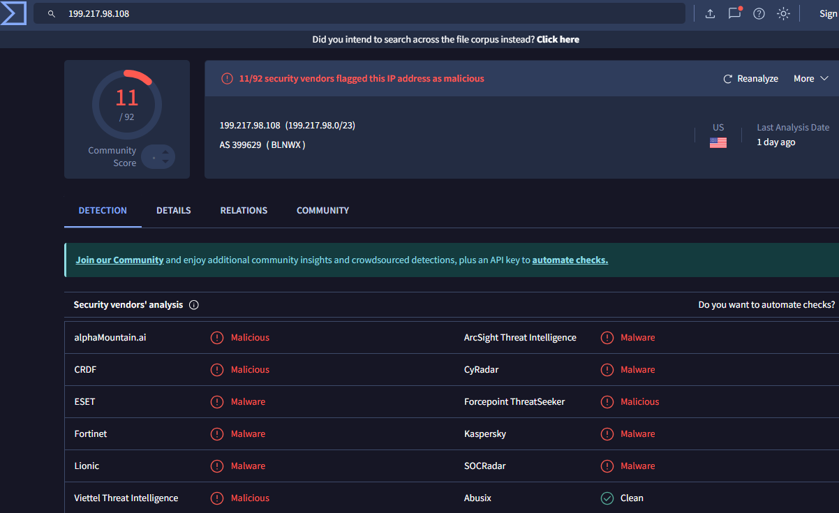Click the US flag icon
The height and width of the screenshot is (513, 839).
point(718,142)
